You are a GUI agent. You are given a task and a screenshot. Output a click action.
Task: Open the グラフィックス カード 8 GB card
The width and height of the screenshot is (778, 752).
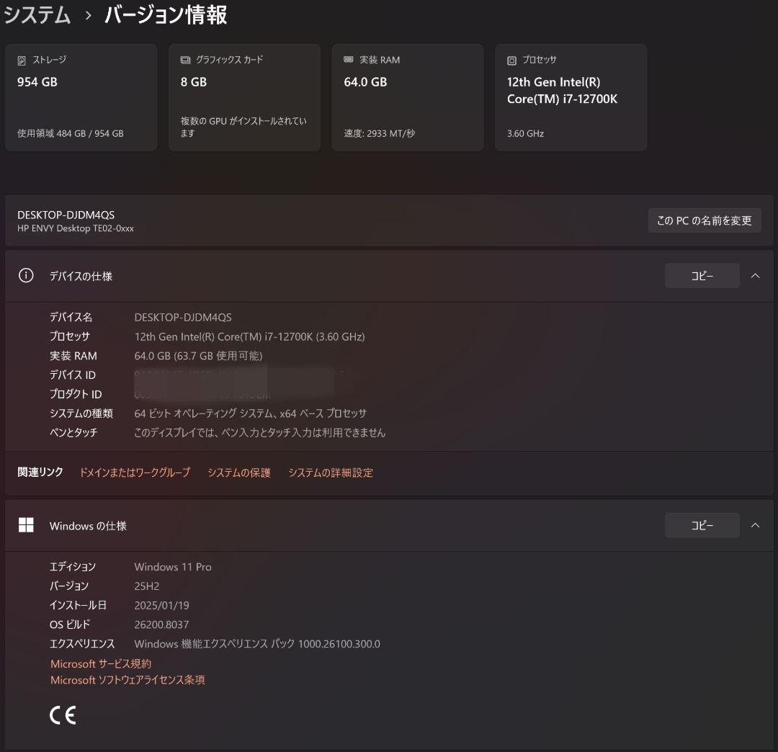tap(245, 97)
